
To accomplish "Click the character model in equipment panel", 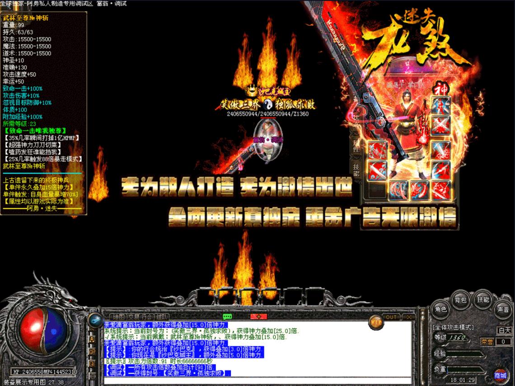I will [408, 132].
